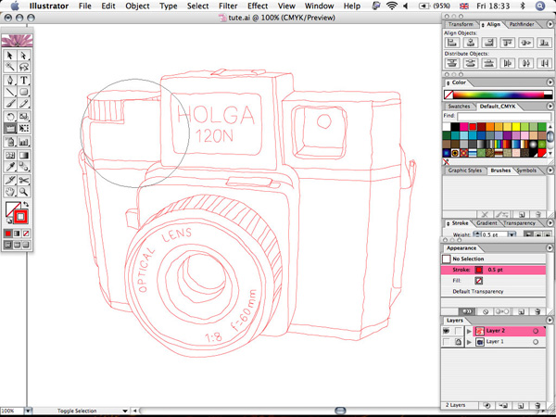
Task: Select the Rotate tool
Action: point(10,117)
